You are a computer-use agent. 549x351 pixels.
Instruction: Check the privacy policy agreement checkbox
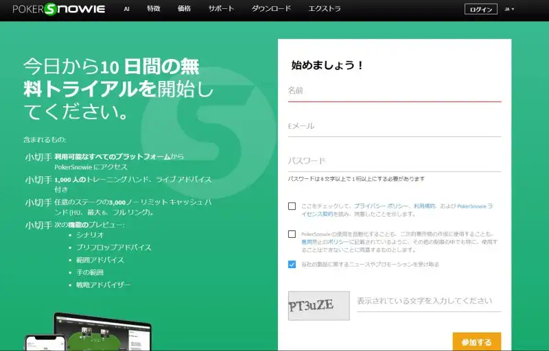(x=292, y=206)
